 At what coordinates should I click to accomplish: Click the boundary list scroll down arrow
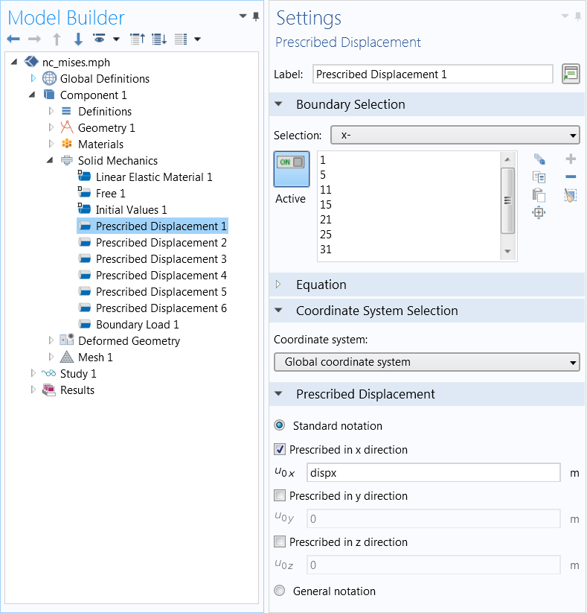(x=507, y=251)
